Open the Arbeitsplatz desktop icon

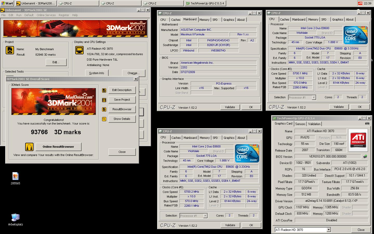coord(15,220)
